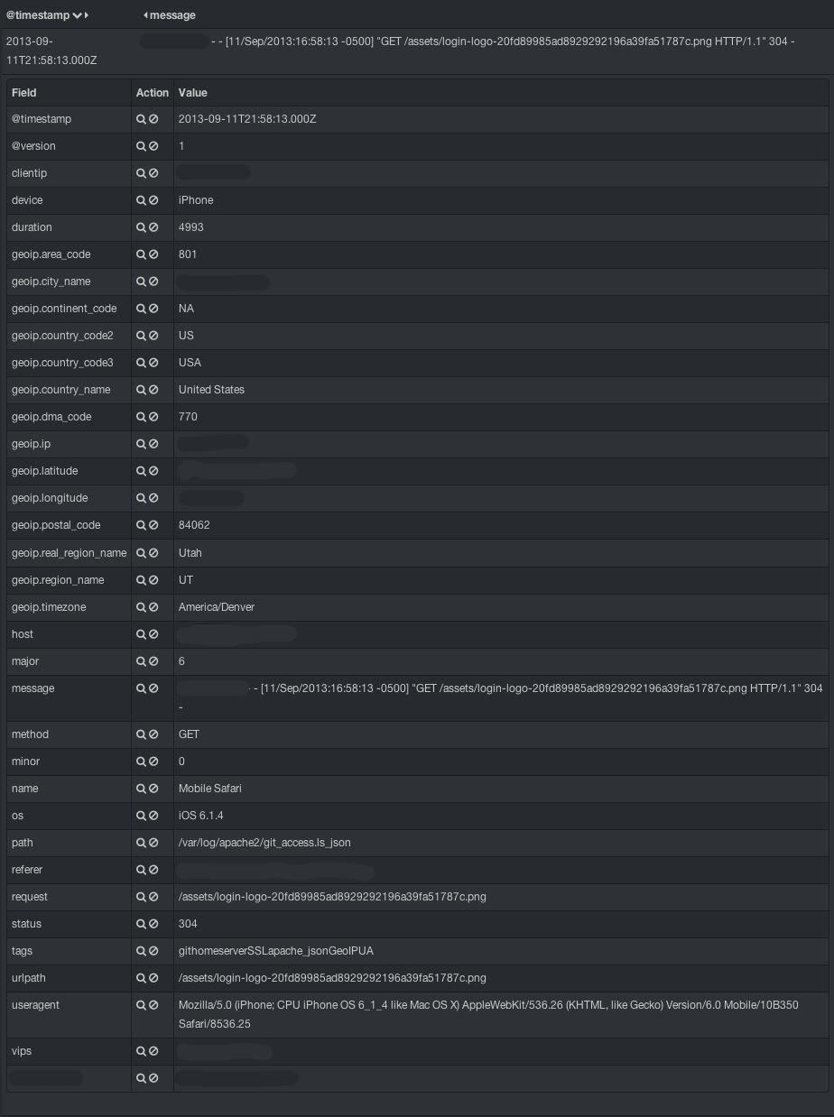Click the exclude icon for the geoip.postal_code field
The width and height of the screenshot is (834, 1117).
pos(153,525)
